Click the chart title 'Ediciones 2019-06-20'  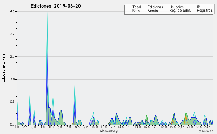click(56, 6)
